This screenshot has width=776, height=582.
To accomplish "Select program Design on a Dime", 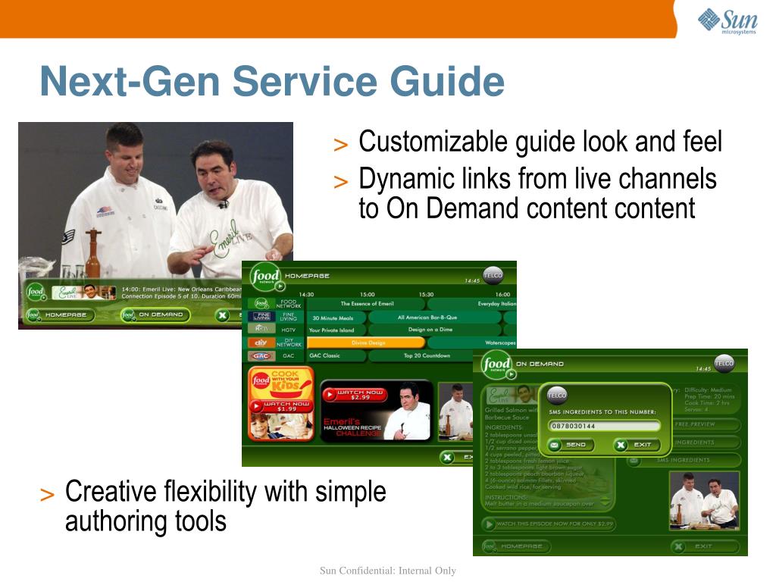I will pos(434,330).
